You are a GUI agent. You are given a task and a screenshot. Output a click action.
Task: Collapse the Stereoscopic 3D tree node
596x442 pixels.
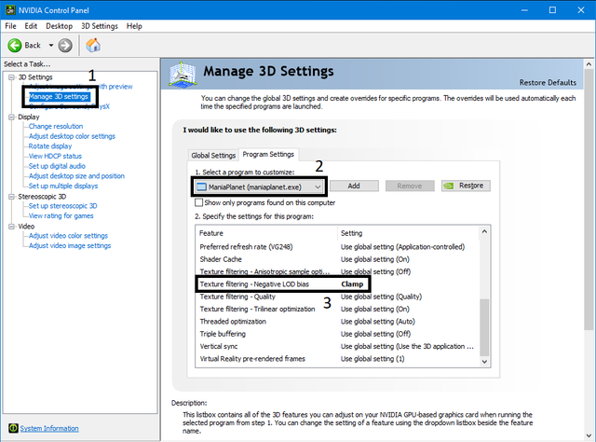pos(11,197)
